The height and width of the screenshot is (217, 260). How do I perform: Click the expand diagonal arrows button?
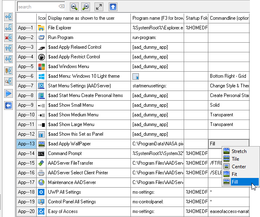point(99,7)
